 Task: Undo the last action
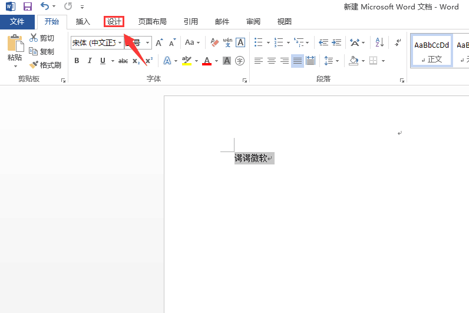point(45,6)
